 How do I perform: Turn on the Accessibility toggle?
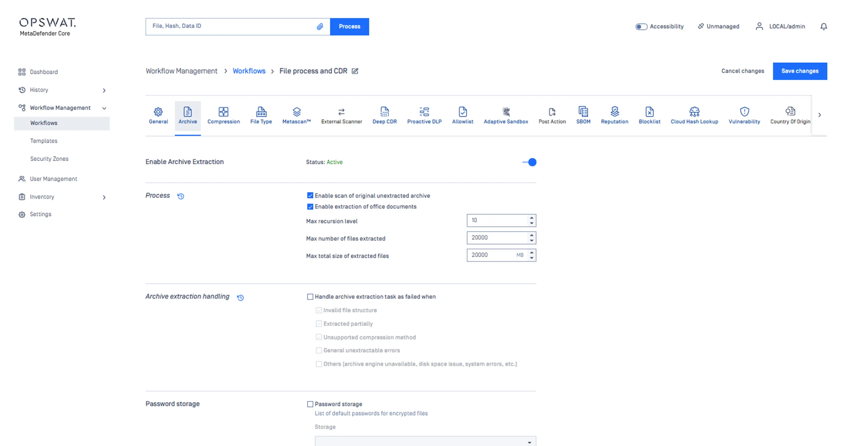click(x=641, y=26)
